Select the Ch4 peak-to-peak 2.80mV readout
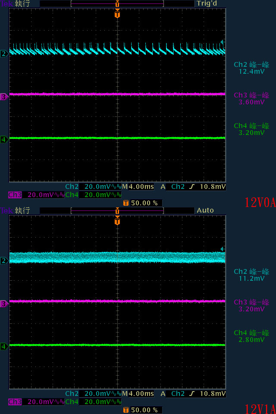The image size is (276, 414). click(251, 336)
